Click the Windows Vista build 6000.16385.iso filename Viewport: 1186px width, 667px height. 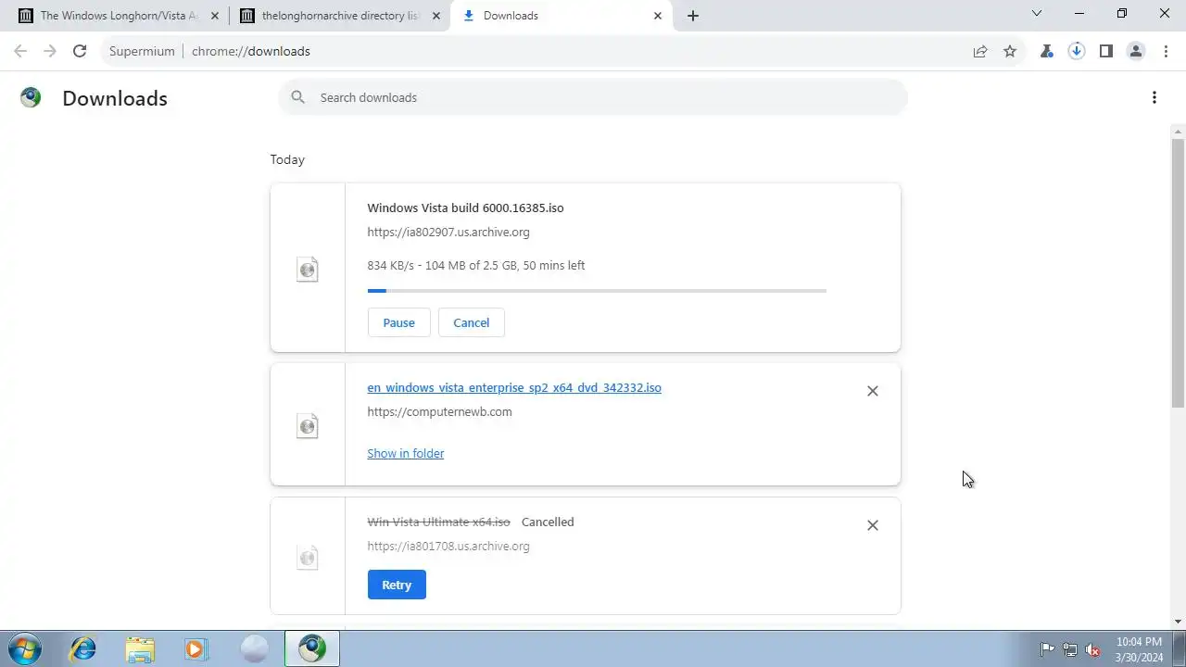[465, 208]
